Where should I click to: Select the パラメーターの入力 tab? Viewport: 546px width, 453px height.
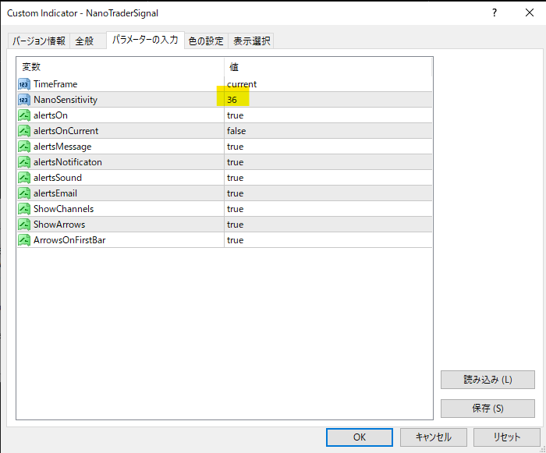pos(145,40)
